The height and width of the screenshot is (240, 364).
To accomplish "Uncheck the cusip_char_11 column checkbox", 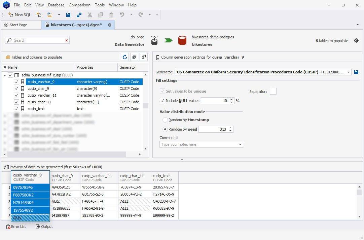I will (16, 102).
